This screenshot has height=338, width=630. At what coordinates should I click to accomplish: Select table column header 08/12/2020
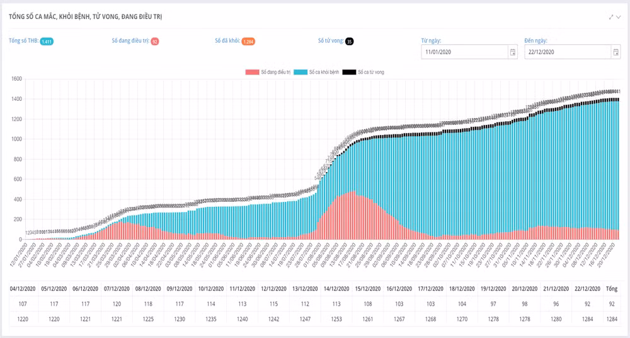point(148,289)
